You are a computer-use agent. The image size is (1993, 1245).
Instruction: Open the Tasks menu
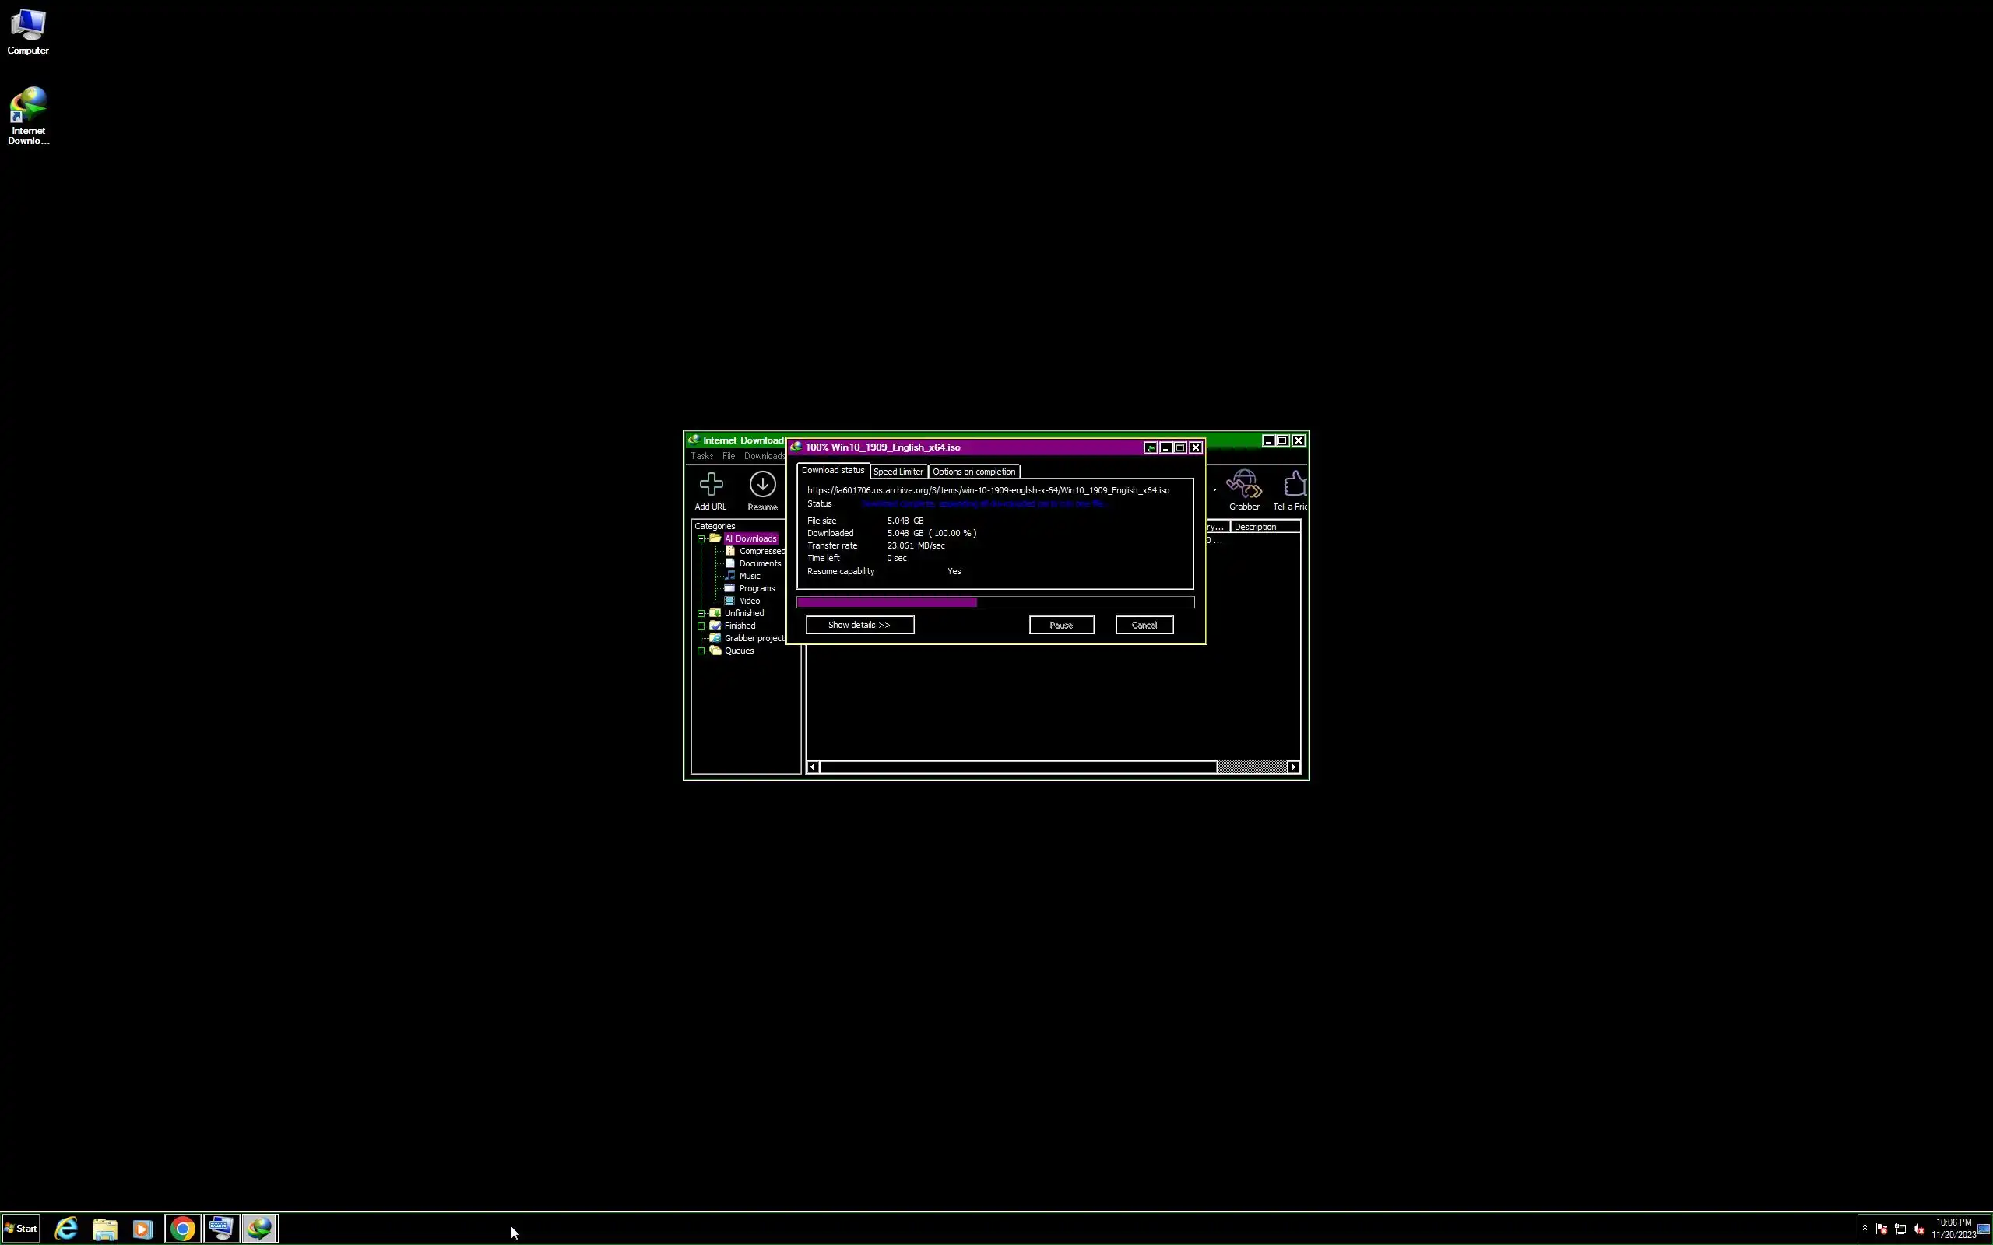click(701, 456)
